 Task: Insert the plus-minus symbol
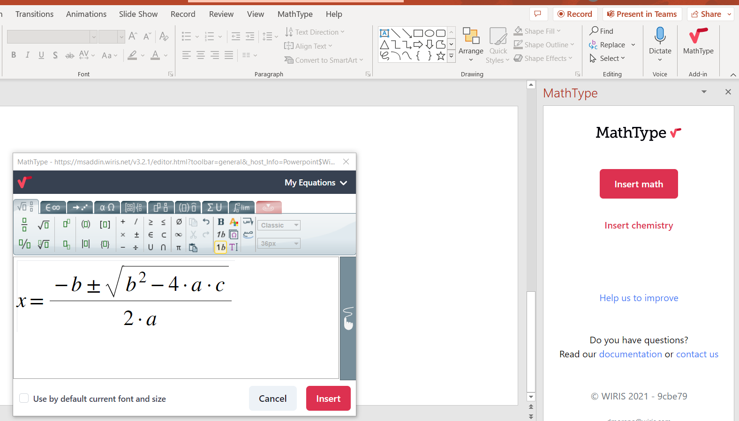point(136,235)
